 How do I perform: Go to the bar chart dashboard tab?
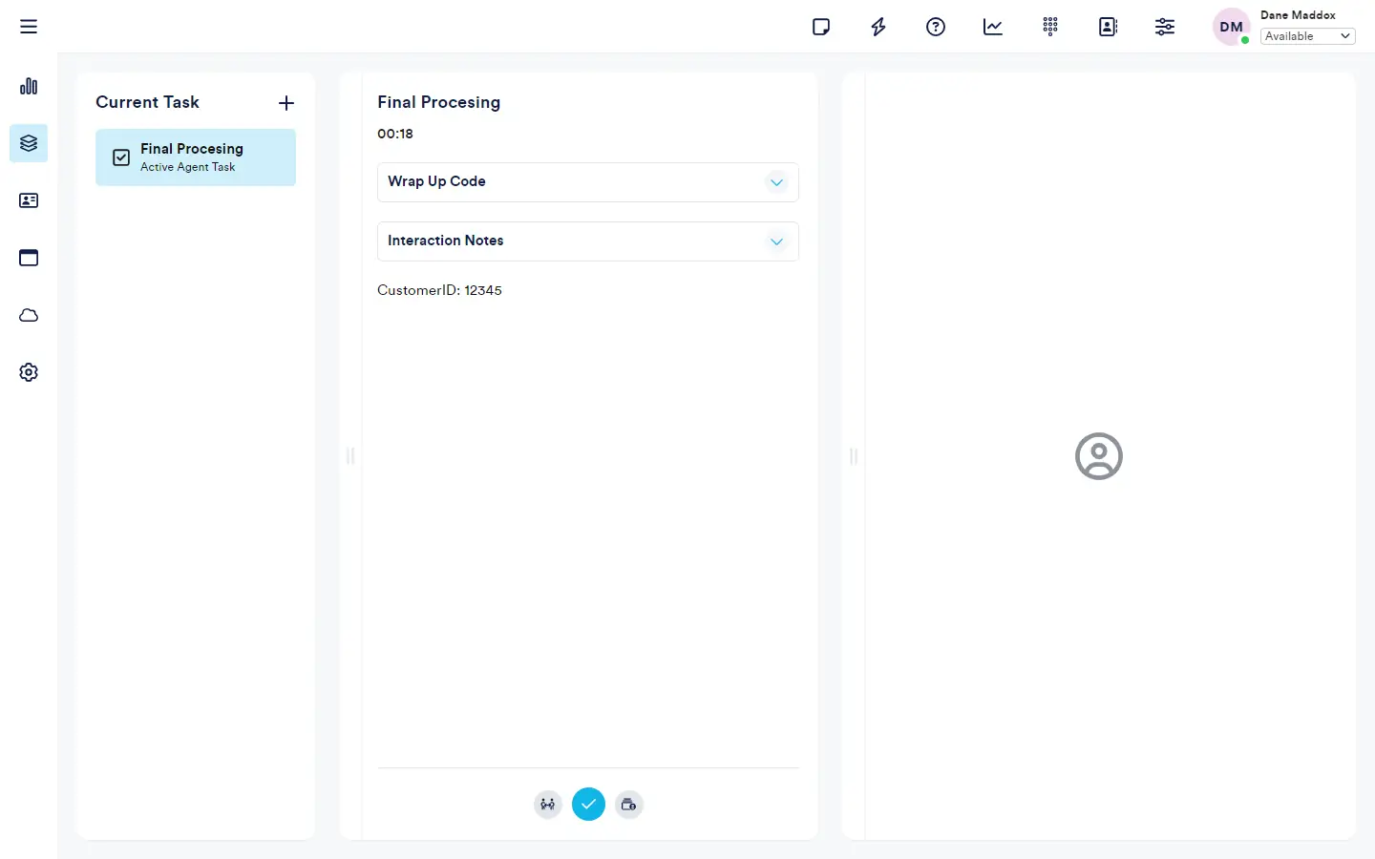click(x=29, y=86)
